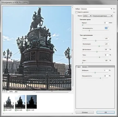Open the preset options menu icon
This screenshot has height=117, width=118.
114,9
